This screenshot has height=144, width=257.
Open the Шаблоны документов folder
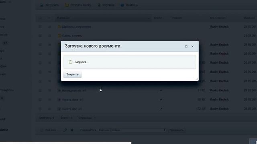pyautogui.click(x=77, y=27)
